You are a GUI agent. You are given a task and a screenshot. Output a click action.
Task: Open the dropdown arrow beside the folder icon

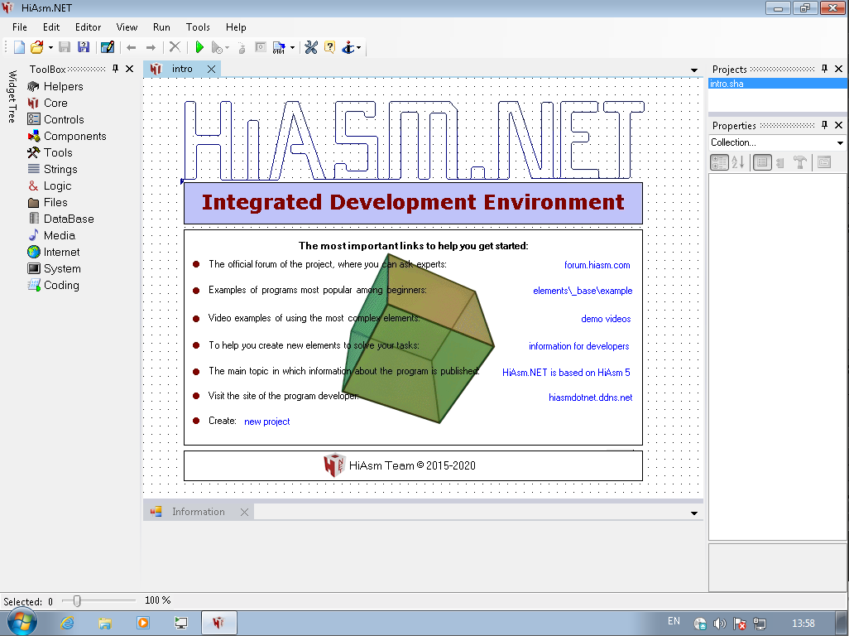coord(50,48)
